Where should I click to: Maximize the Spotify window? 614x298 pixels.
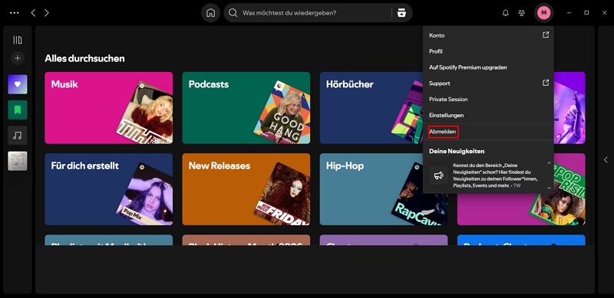(586, 13)
